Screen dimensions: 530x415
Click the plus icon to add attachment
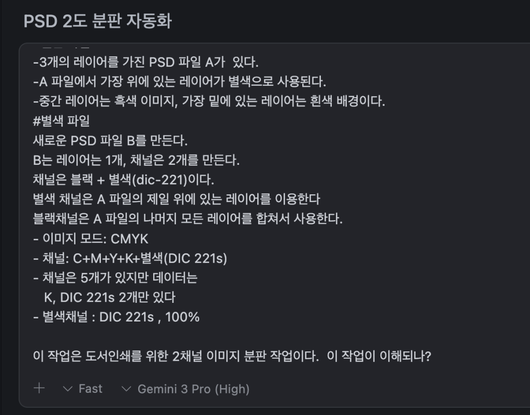(39, 388)
